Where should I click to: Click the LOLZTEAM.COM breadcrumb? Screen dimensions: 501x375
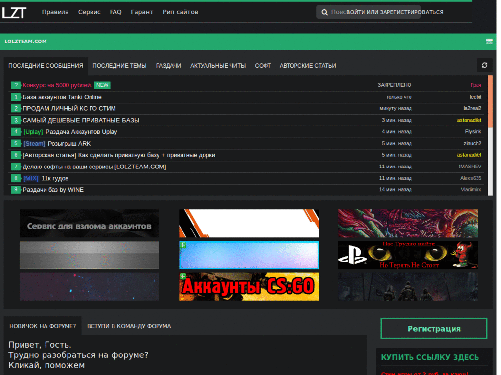coord(25,42)
